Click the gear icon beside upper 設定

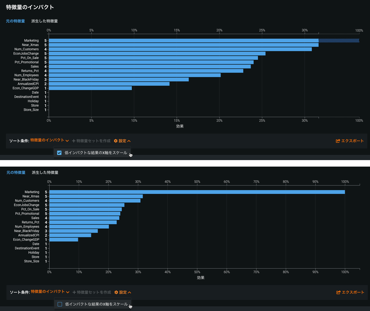(x=116, y=141)
